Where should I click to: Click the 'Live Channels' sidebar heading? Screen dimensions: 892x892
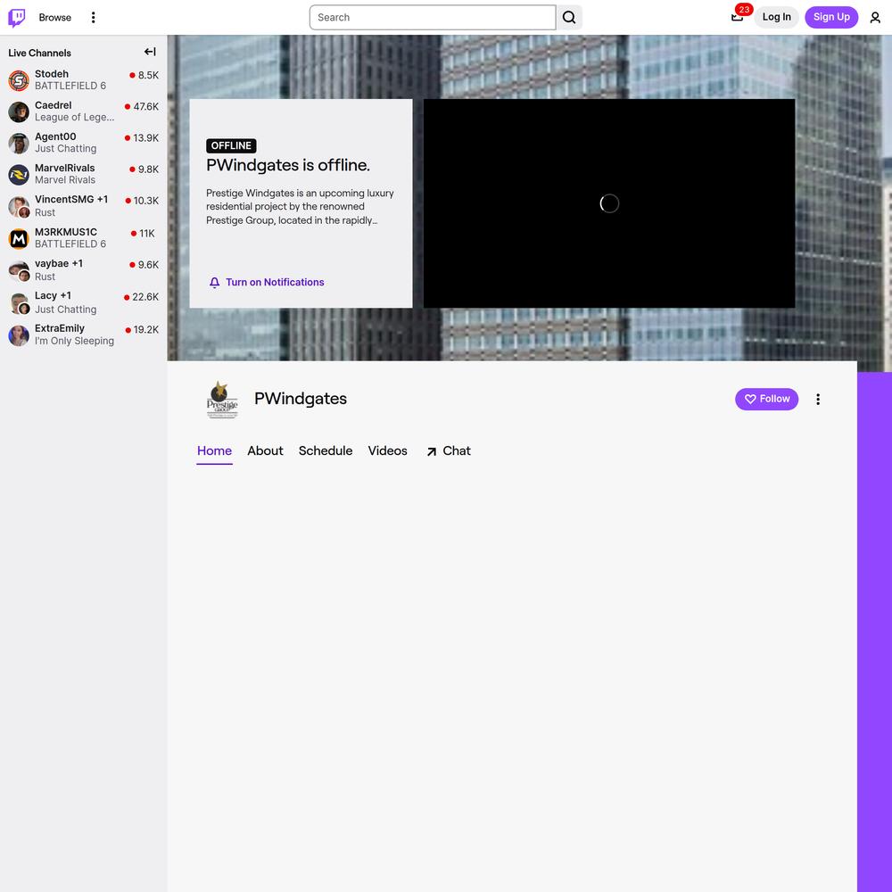(40, 53)
